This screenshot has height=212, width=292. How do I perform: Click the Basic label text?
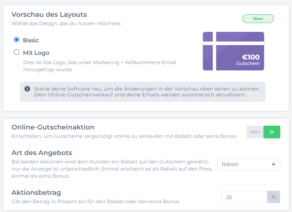point(31,40)
